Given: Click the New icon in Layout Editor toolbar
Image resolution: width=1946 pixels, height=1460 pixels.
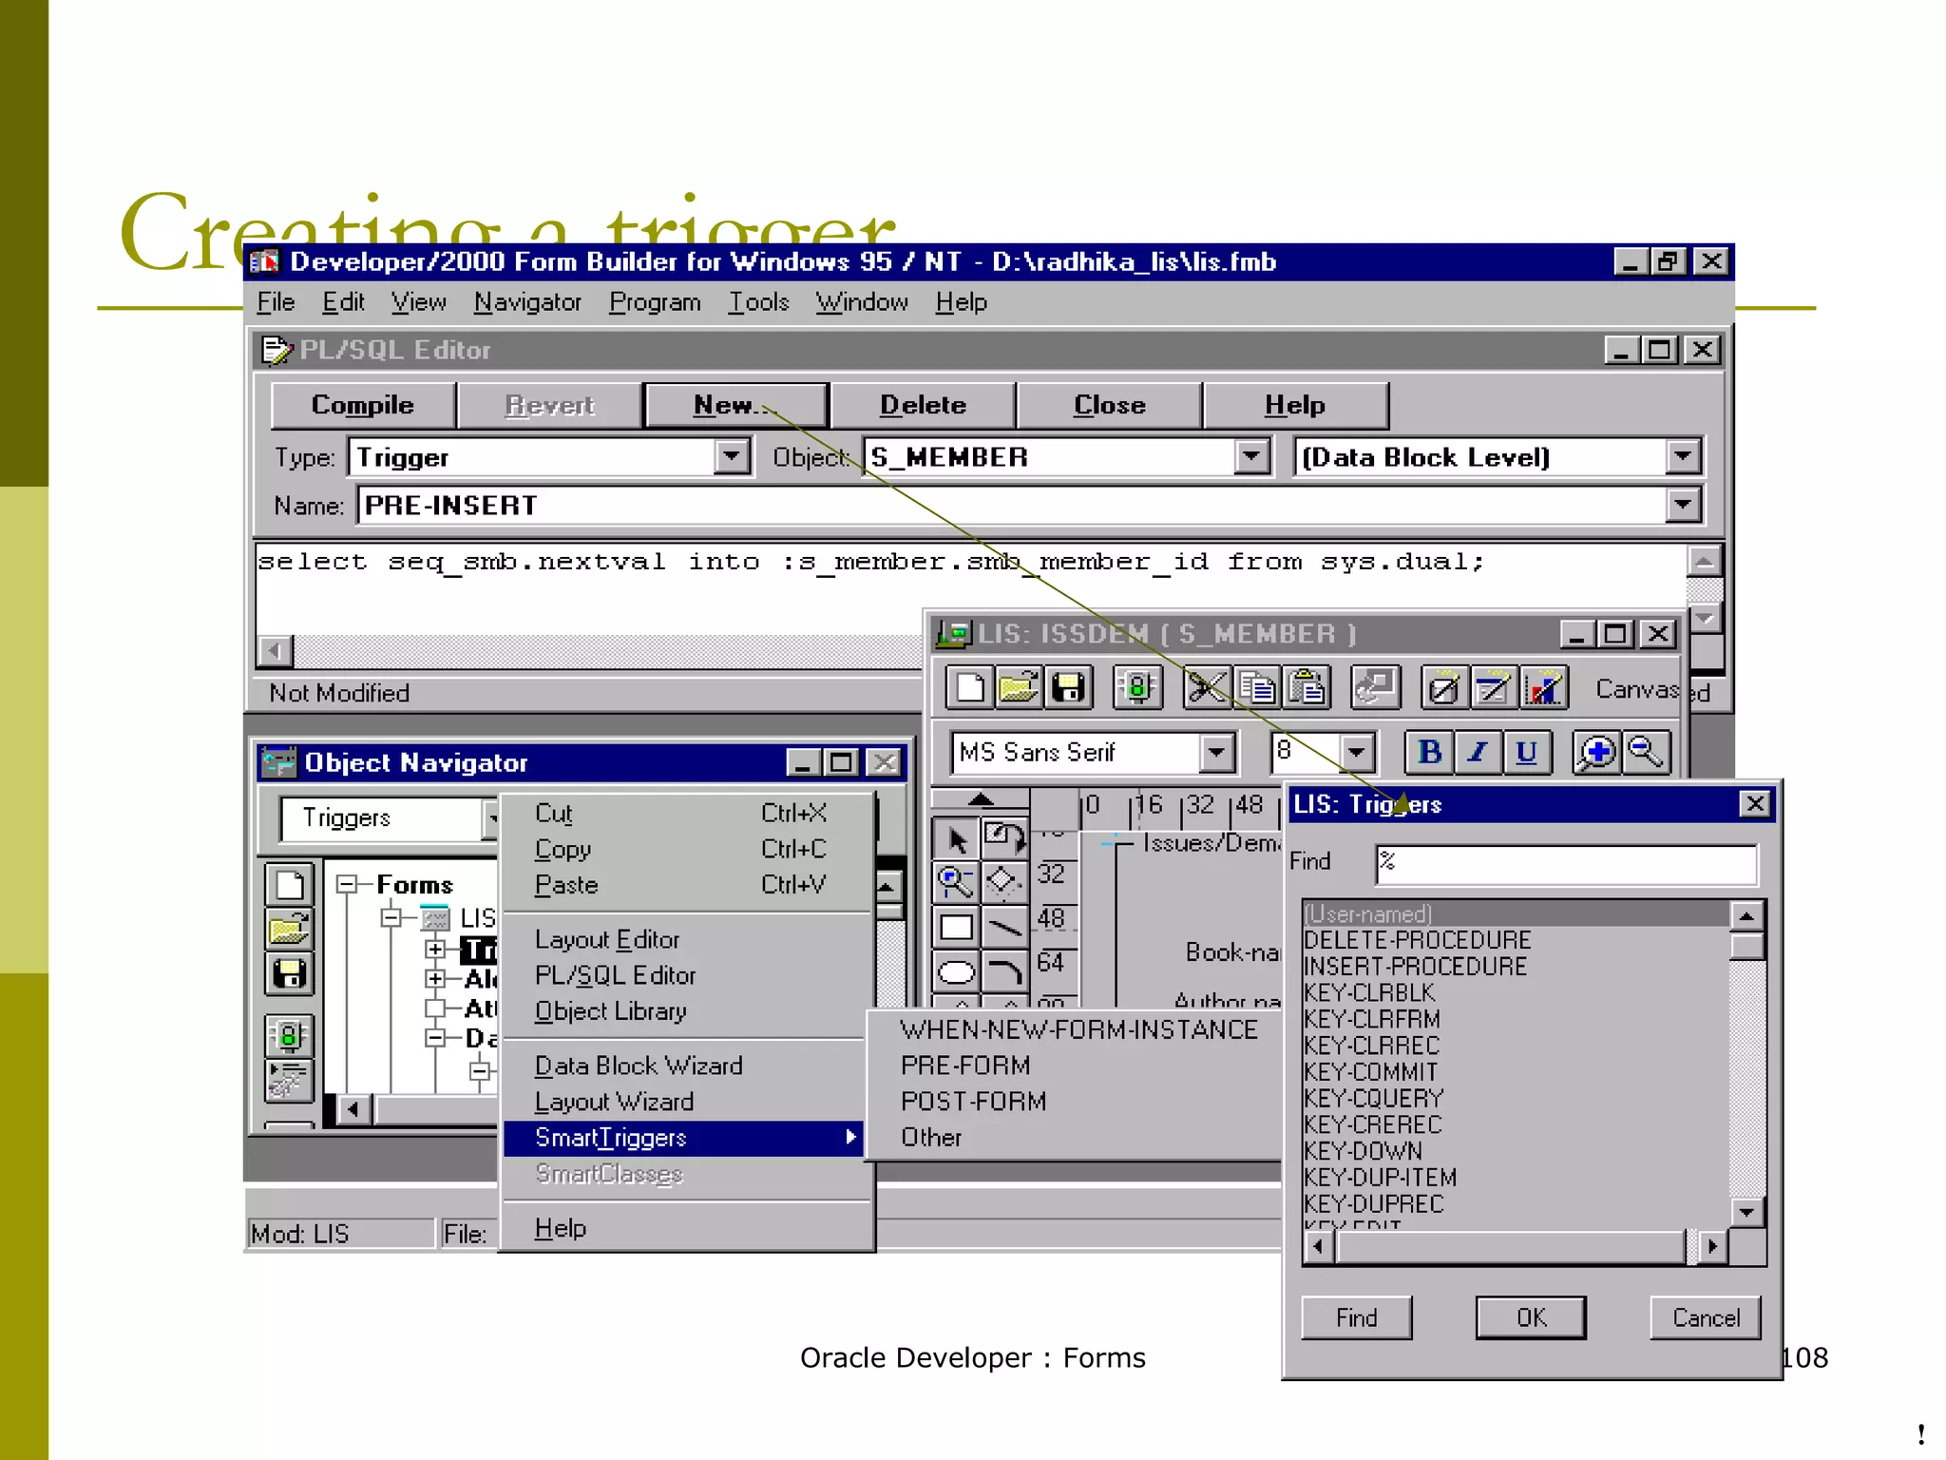Looking at the screenshot, I should tap(969, 687).
